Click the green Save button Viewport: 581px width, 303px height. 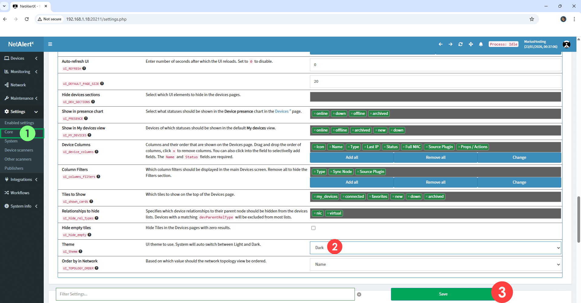pyautogui.click(x=443, y=294)
